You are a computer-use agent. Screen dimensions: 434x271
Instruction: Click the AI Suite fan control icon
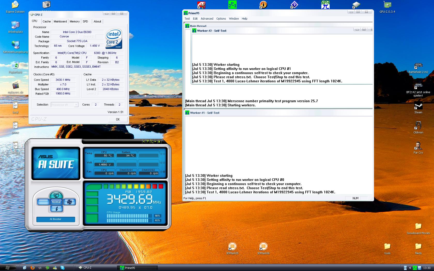pos(69,202)
